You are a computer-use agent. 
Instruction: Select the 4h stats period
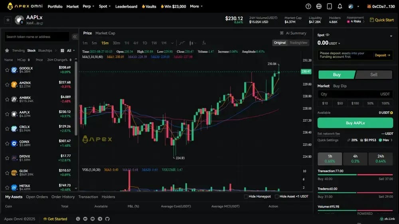pyautogui.click(x=355, y=158)
